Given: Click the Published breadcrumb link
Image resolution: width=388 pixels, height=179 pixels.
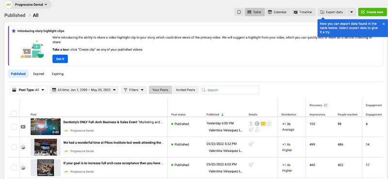Looking at the screenshot, I should click(x=15, y=15).
